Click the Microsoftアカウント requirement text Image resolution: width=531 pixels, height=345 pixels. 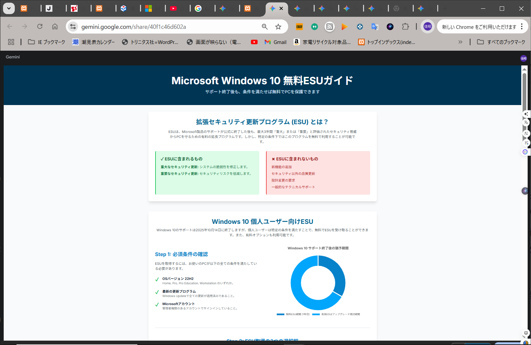point(178,304)
